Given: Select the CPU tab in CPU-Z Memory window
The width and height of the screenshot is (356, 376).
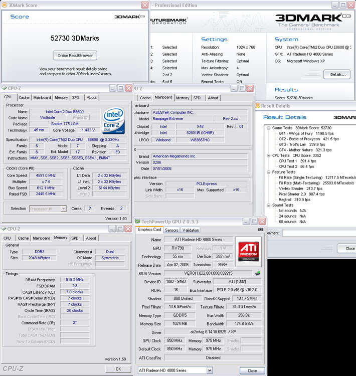Looking at the screenshot, I should pyautogui.click(x=7, y=238).
